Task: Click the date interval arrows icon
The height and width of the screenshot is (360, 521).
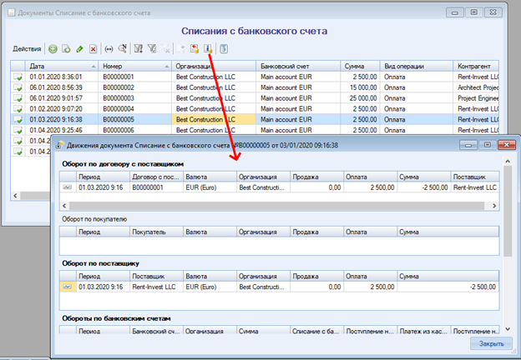Action: click(x=109, y=49)
